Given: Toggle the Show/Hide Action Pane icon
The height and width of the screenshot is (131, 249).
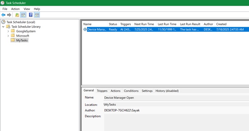Looking at the screenshot, I should (x=37, y=15).
